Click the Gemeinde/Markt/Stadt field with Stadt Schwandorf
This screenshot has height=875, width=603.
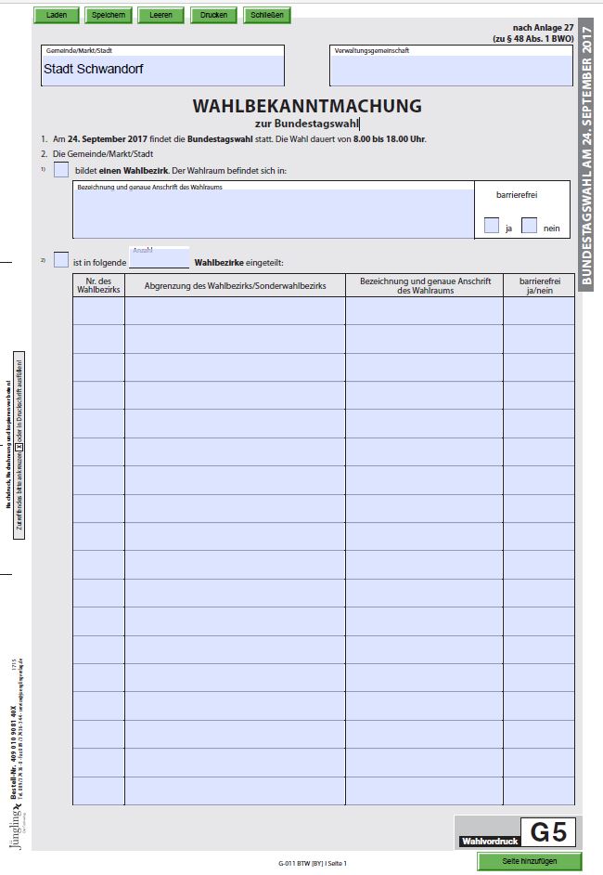[x=162, y=70]
